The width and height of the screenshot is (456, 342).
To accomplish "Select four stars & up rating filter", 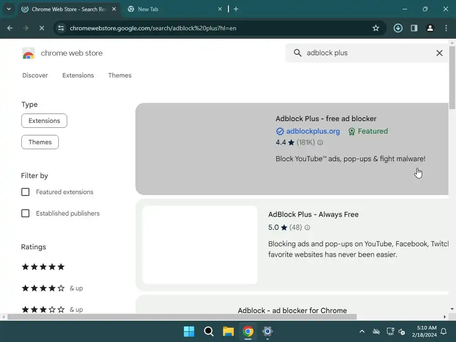I will 52,288.
